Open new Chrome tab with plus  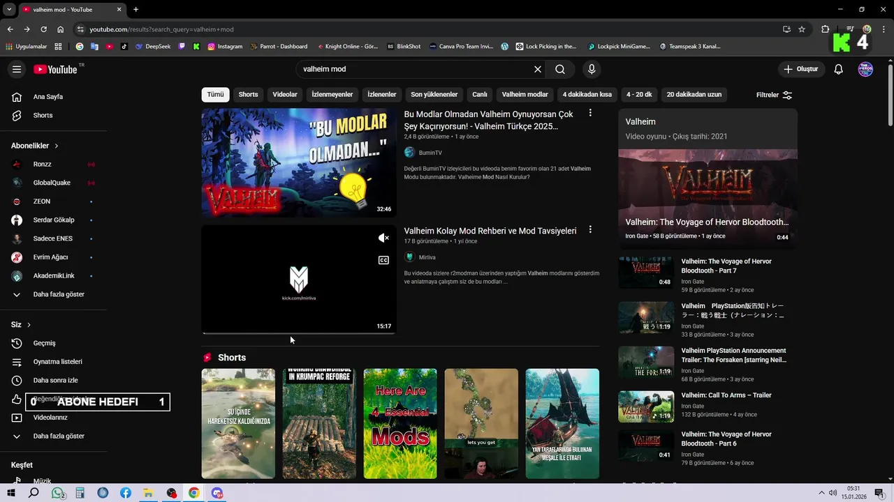pyautogui.click(x=135, y=10)
